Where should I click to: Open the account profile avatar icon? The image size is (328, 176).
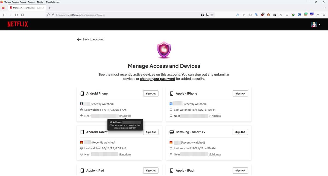(314, 24)
